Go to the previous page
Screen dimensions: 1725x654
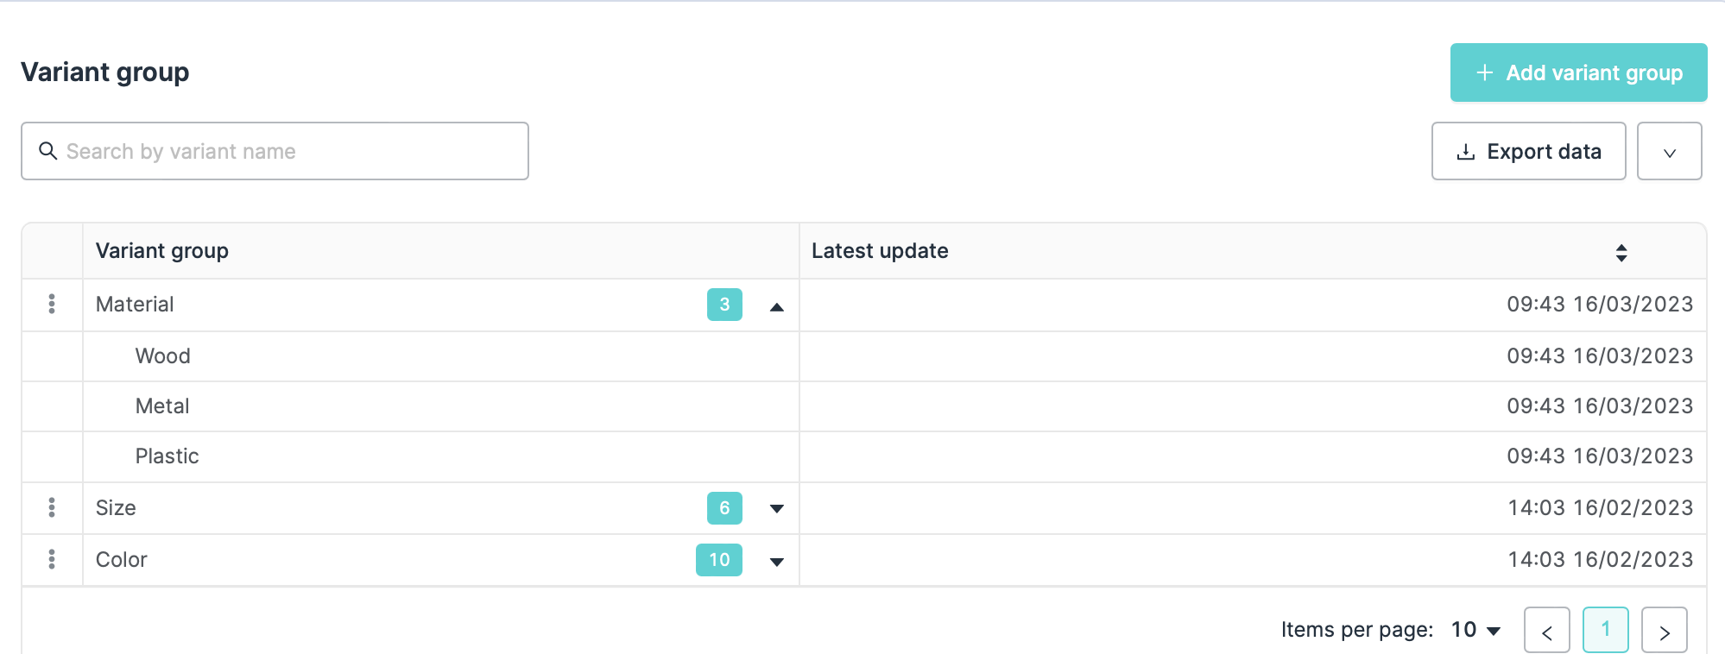click(x=1546, y=631)
